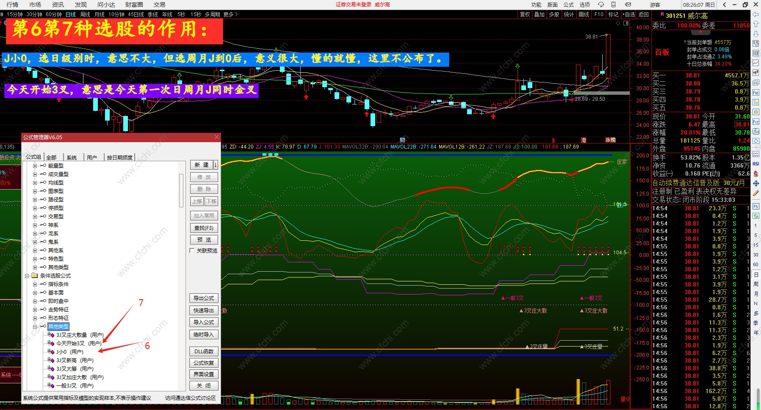Click the envelope message icon in title bar
This screenshot has width=761, height=410.
pyautogui.click(x=628, y=5)
